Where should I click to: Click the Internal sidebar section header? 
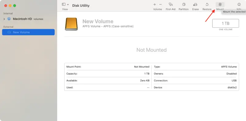pos(8,14)
